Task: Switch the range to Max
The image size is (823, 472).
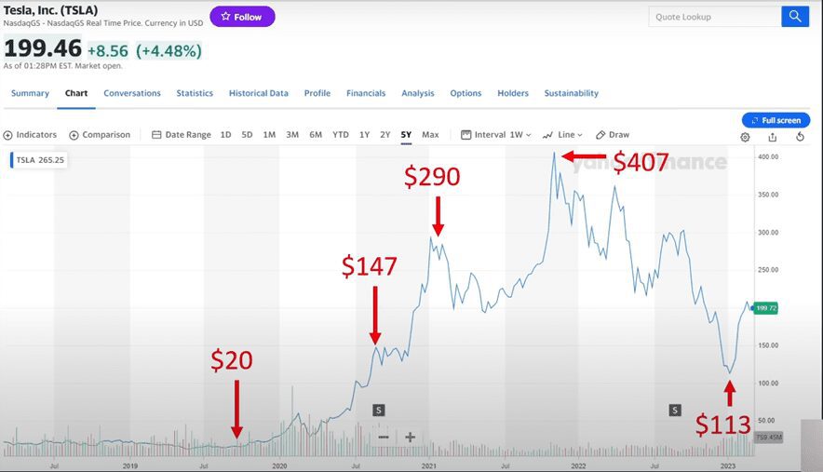Action: coord(430,135)
